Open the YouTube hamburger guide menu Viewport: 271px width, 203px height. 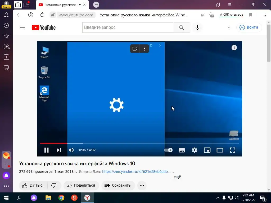coord(22,27)
